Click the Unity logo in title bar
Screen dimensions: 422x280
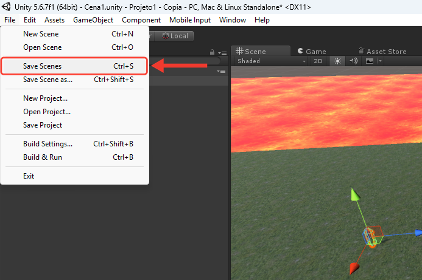click(7, 7)
